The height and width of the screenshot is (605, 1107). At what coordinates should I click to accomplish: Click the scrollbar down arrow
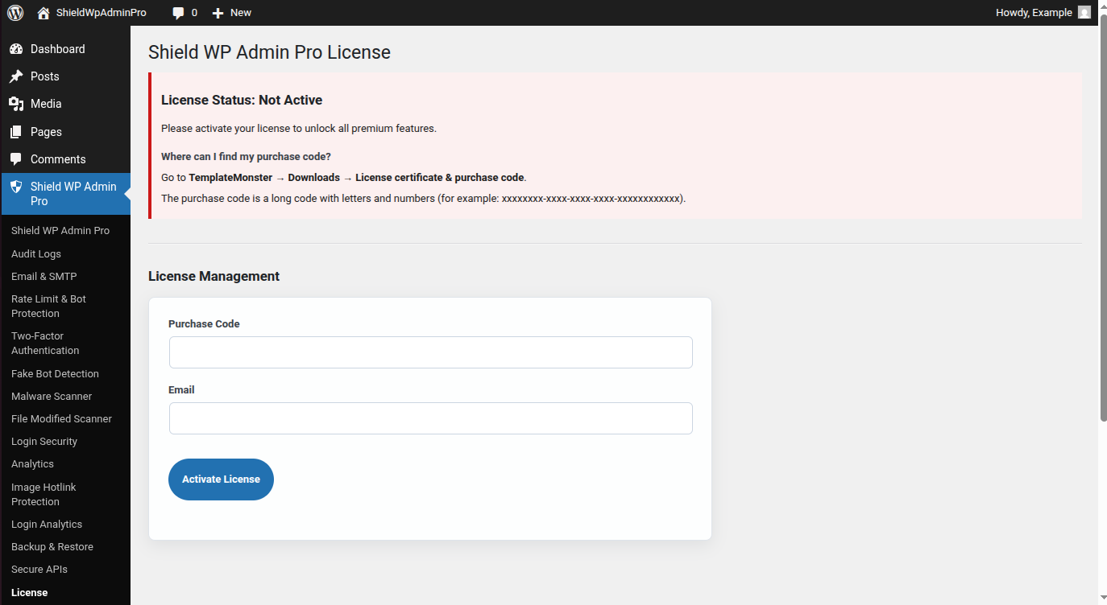tap(1103, 598)
